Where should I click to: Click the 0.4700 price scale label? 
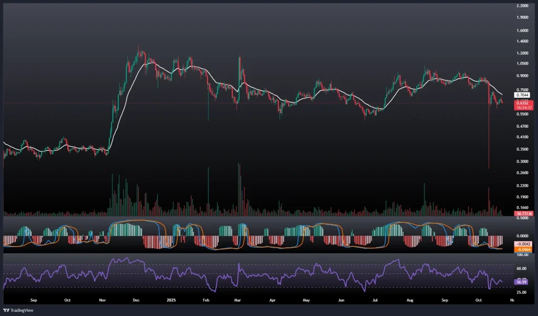(x=523, y=126)
